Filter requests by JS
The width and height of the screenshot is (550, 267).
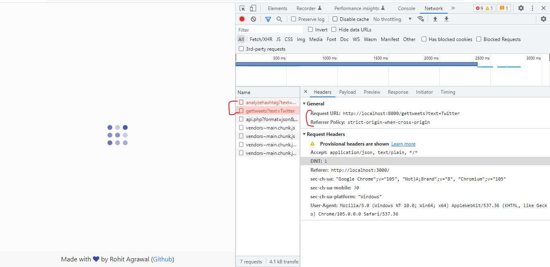[x=278, y=39]
